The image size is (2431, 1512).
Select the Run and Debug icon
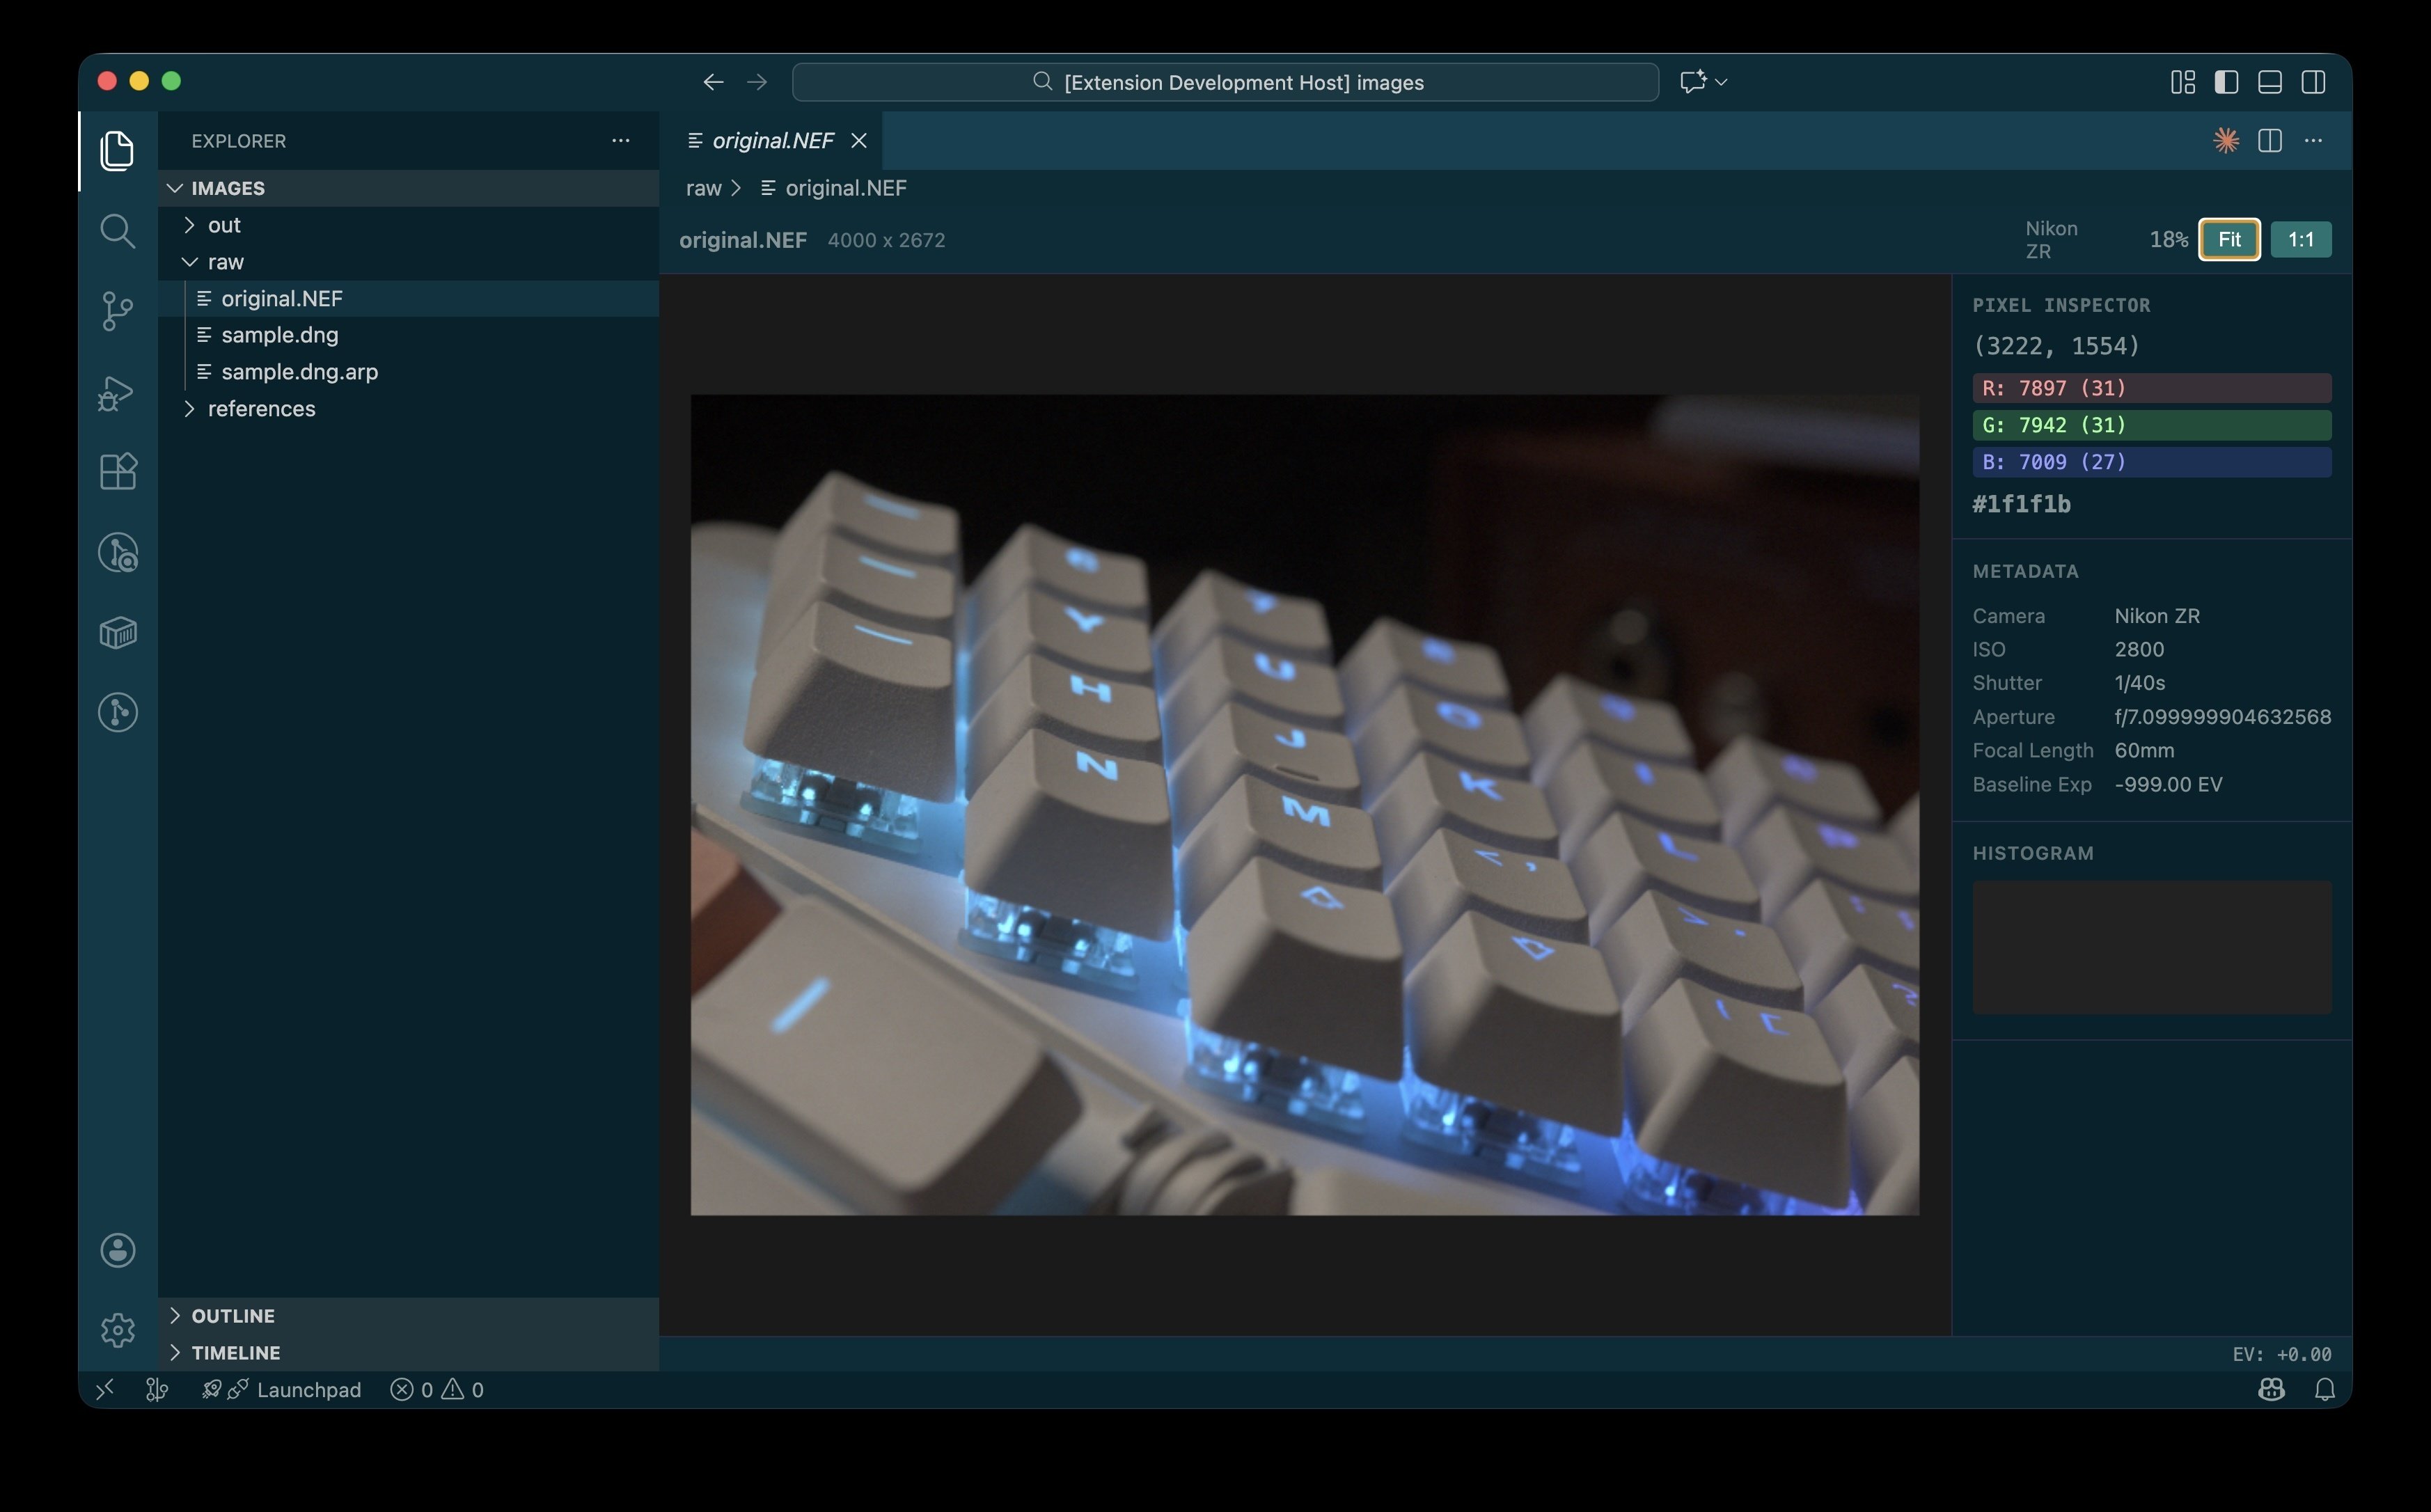coord(118,392)
